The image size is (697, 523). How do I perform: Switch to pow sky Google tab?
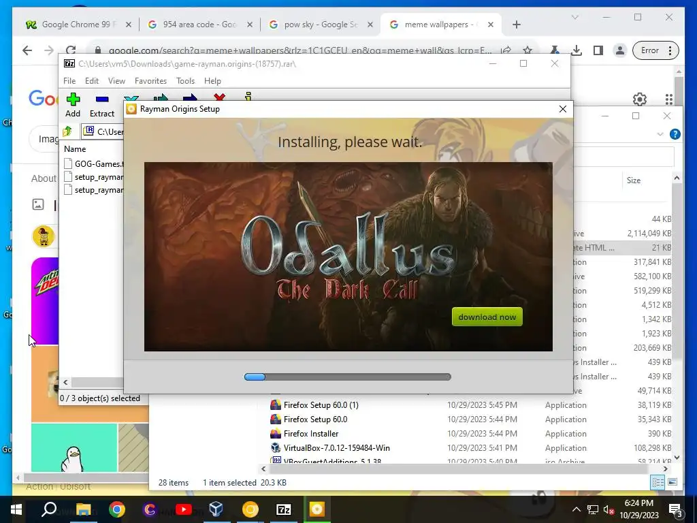point(320,25)
